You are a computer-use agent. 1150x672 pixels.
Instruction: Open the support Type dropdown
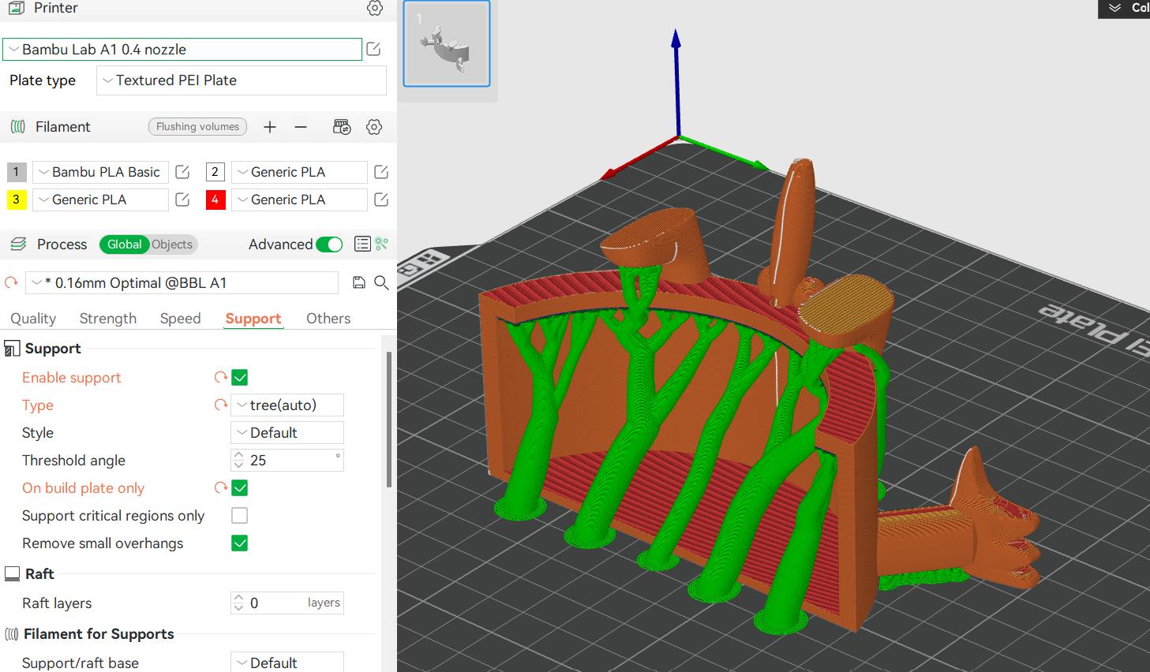[287, 405]
